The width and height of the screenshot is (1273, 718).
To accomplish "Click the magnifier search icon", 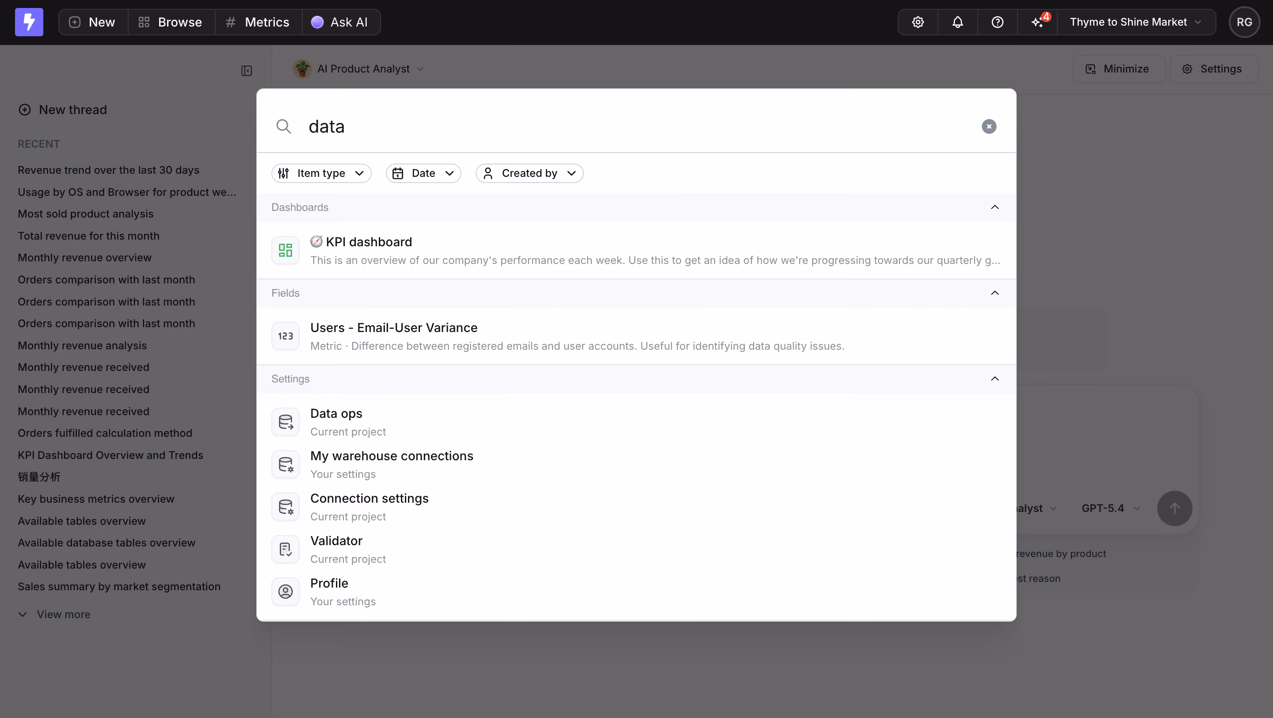I will 283,126.
